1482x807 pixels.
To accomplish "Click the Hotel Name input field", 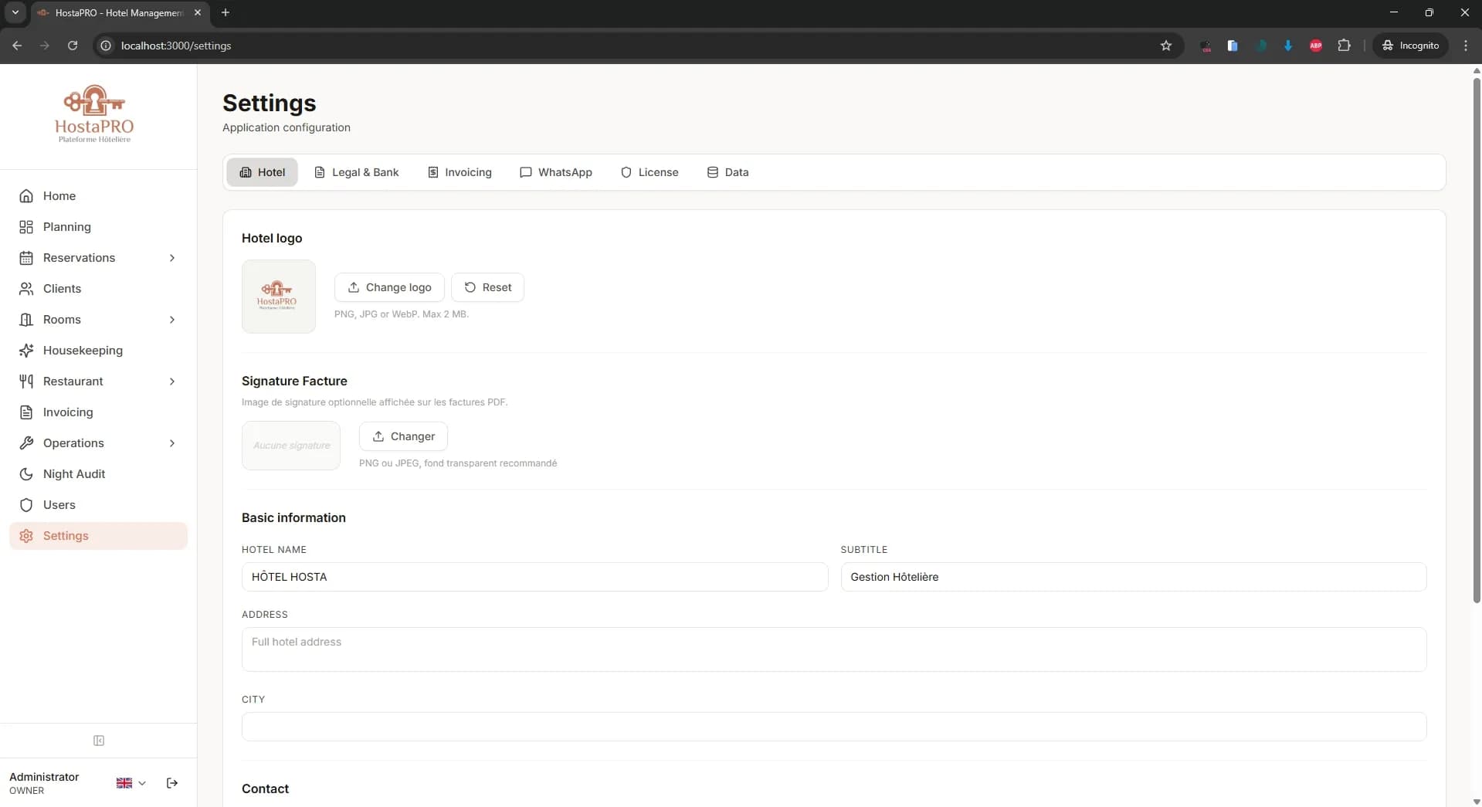I will 534,576.
